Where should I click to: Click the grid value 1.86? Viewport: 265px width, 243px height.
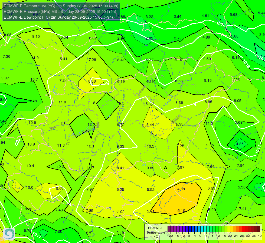tap(235, 36)
